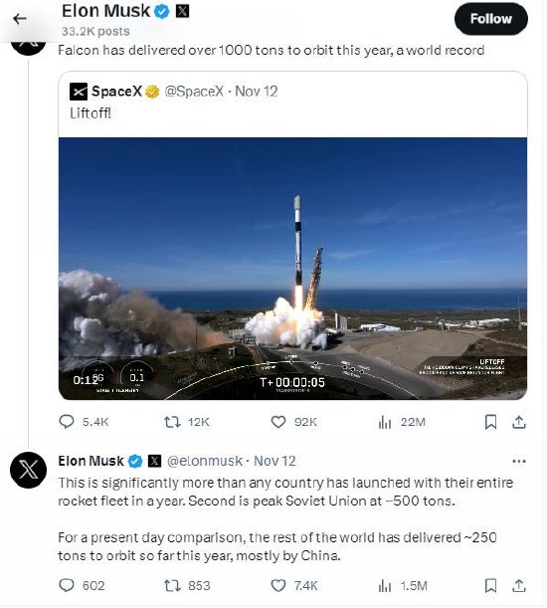Play the rocket launch video
This screenshot has height=608, width=547.
coord(292,269)
